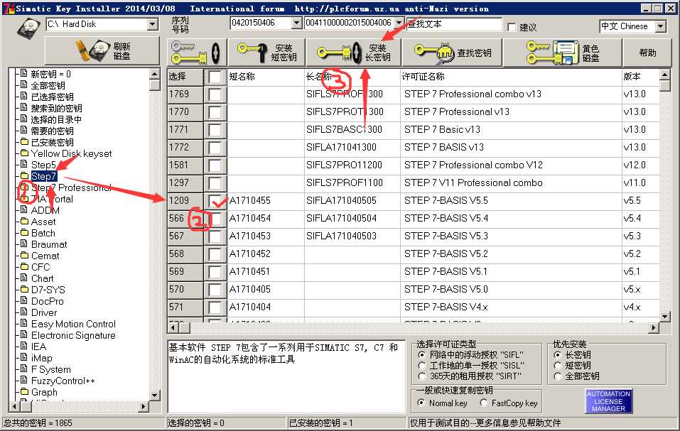
Task: Open the serial number 0420150406 dropdown
Action: 296,23
